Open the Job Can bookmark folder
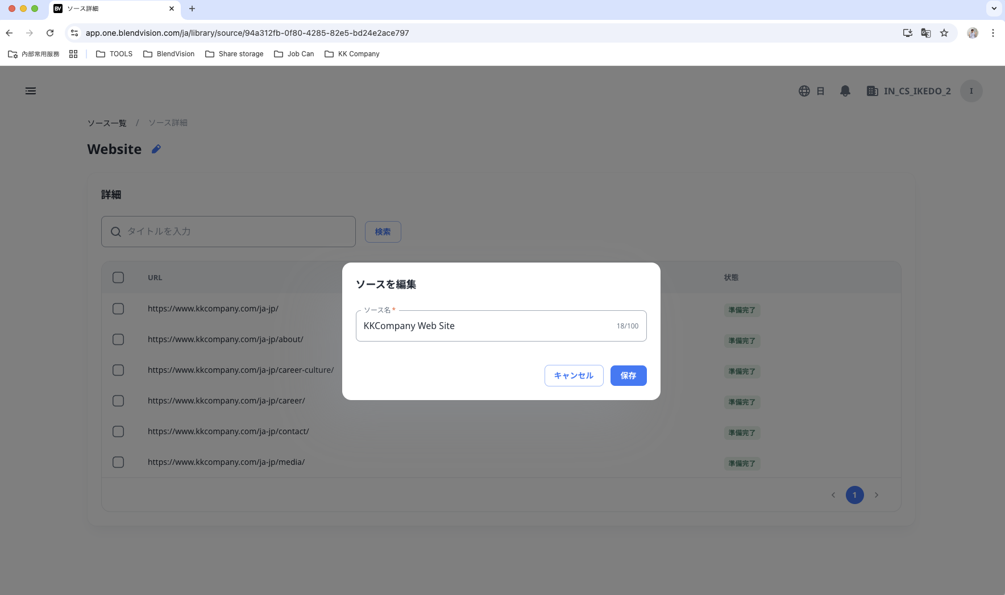Screen dimensions: 1005x595 [294, 54]
